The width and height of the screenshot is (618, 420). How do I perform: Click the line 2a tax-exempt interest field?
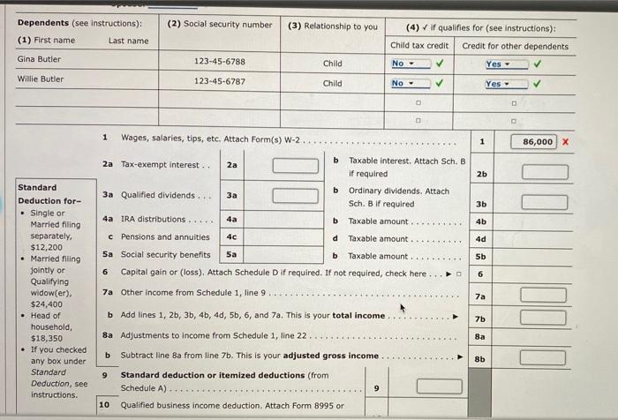pyautogui.click(x=296, y=166)
